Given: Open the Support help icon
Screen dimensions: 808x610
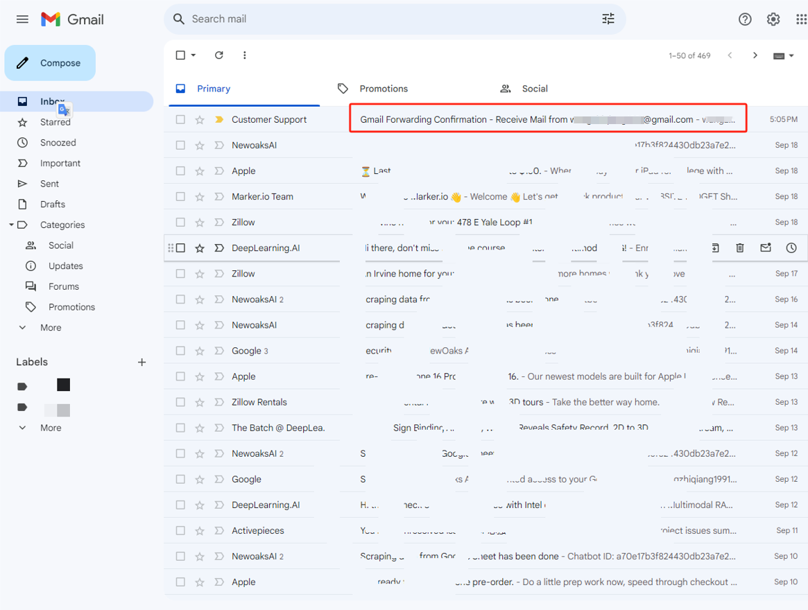Looking at the screenshot, I should (745, 19).
